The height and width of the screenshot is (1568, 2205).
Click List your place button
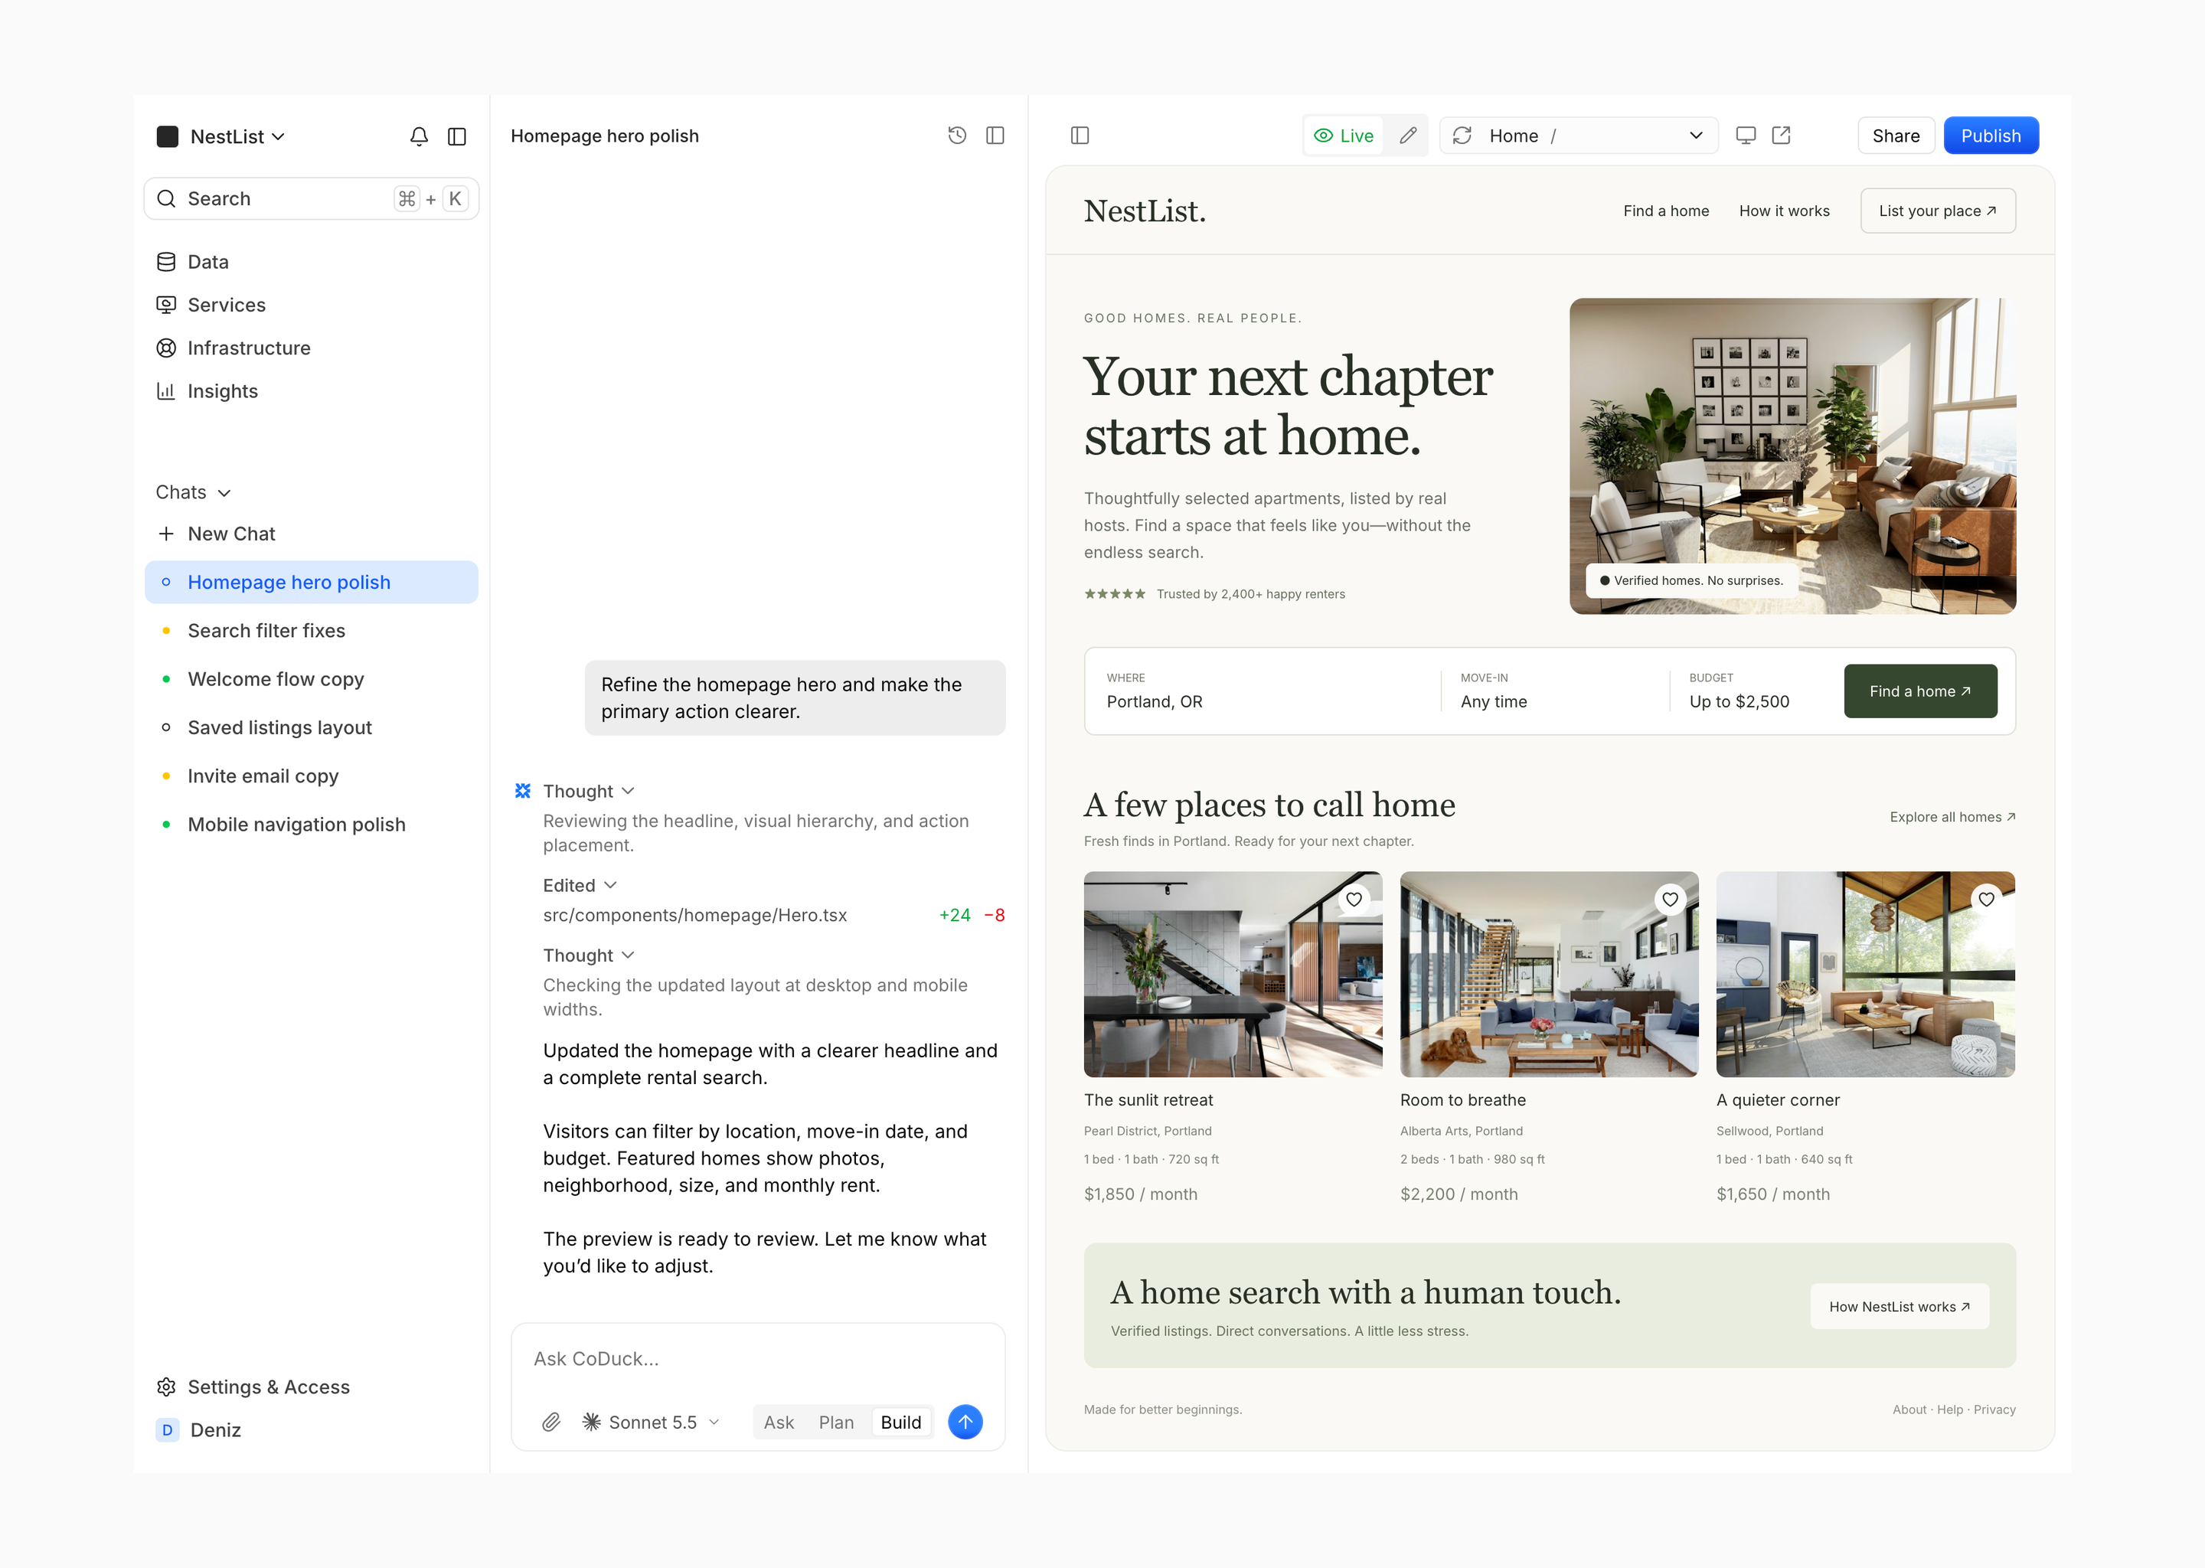(x=1938, y=211)
